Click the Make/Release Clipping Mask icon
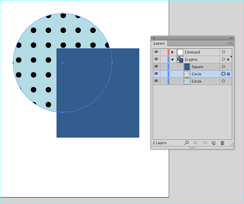244x204 pixels. (195, 143)
